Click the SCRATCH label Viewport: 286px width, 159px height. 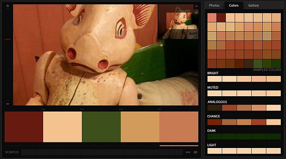point(12,152)
